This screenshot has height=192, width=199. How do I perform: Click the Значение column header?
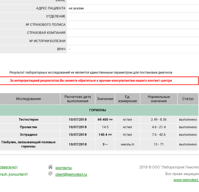(x=105, y=99)
